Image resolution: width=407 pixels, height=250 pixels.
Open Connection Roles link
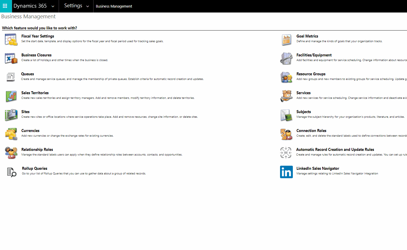[x=311, y=131]
